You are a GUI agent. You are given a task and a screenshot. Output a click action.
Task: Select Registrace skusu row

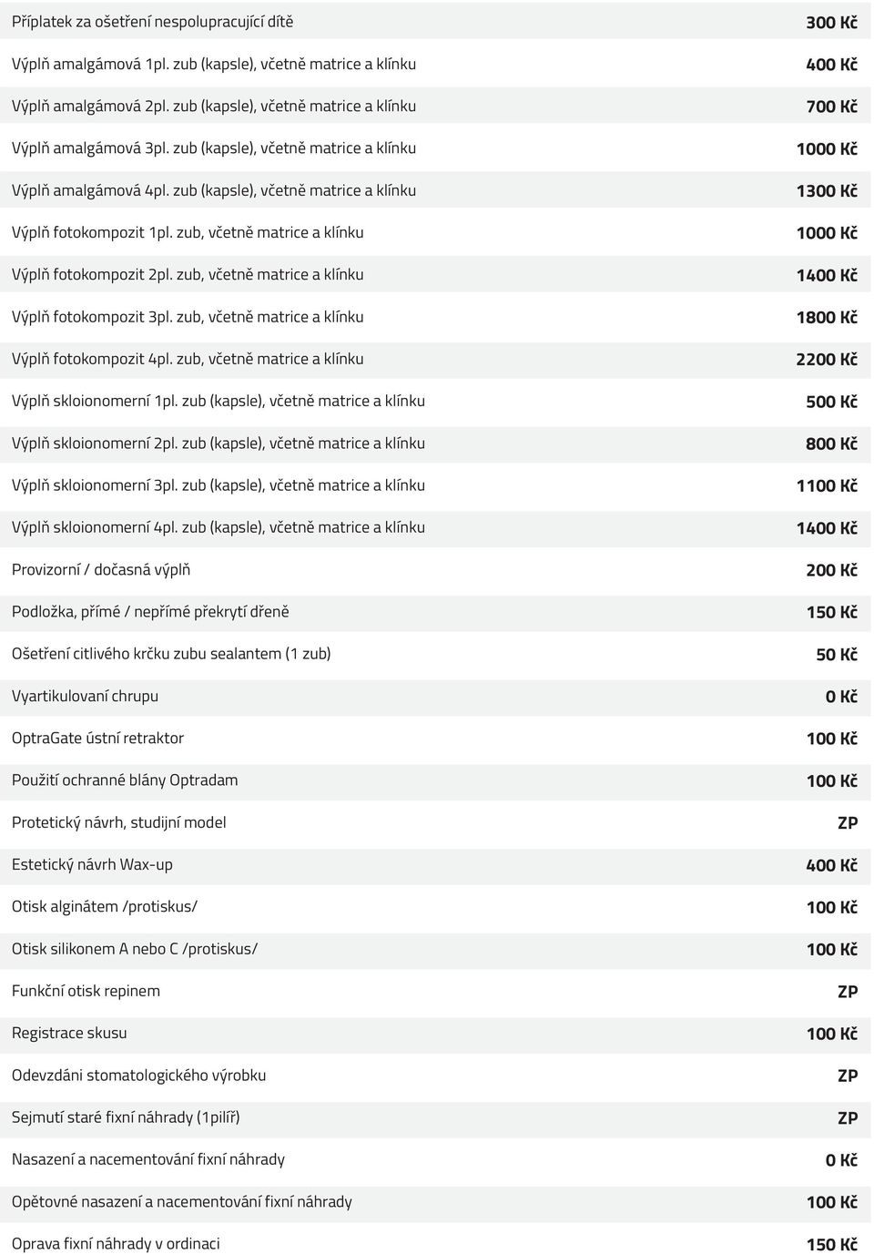[x=435, y=1033]
